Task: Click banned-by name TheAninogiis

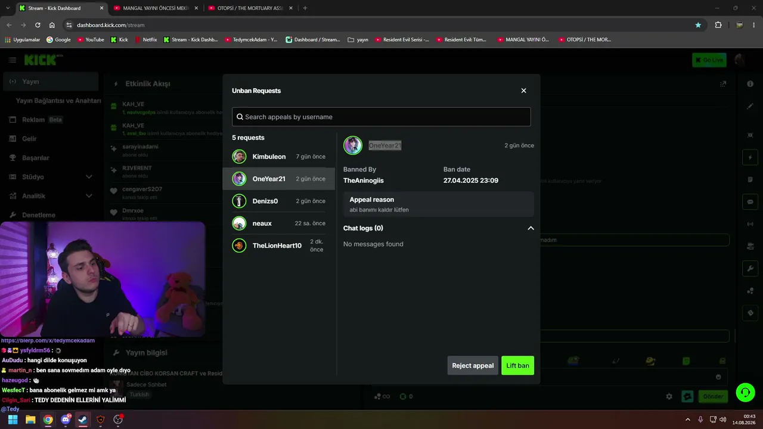Action: [364, 181]
